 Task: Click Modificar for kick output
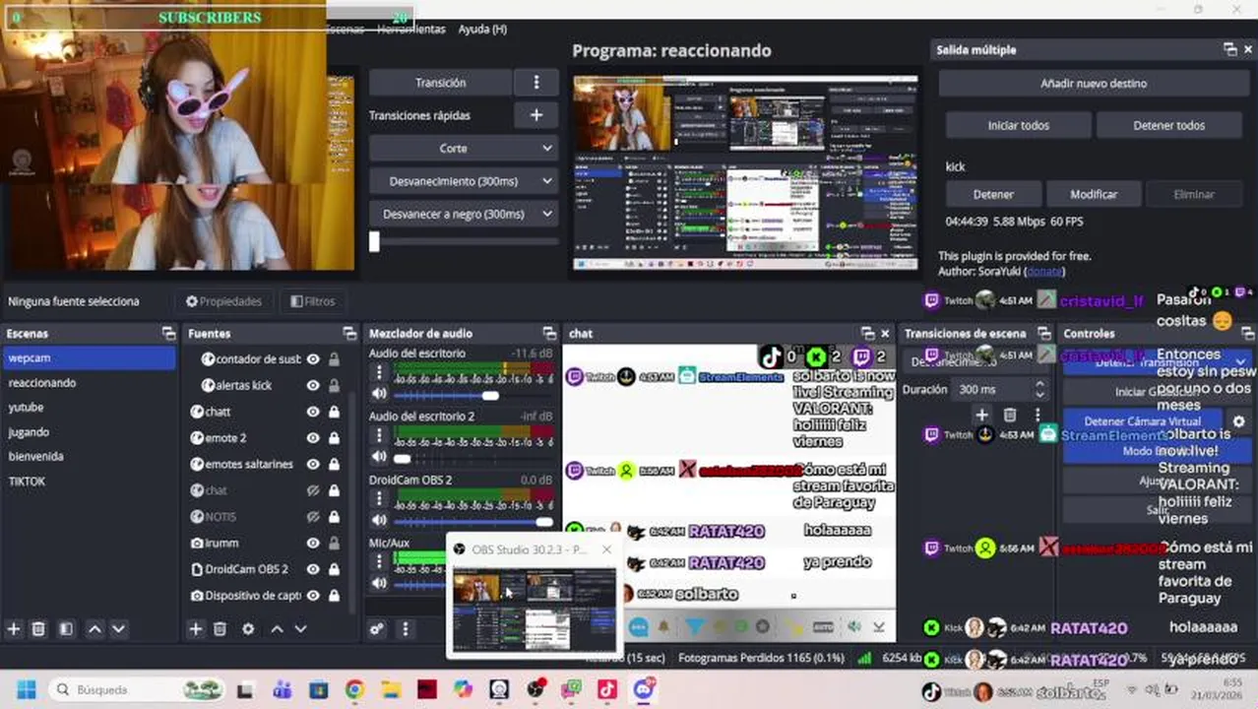pos(1094,194)
